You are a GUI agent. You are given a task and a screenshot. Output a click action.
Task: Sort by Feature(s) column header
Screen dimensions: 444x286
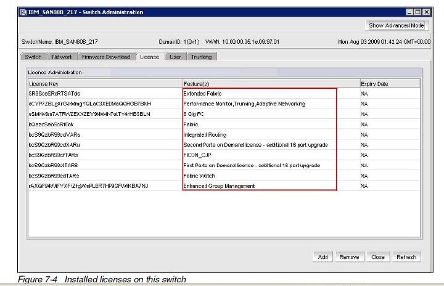pos(271,84)
